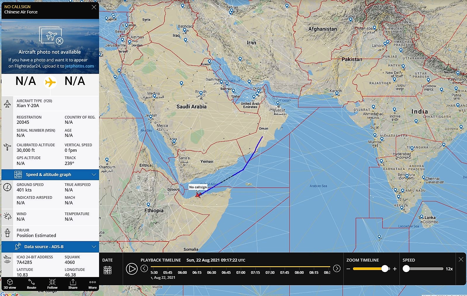The image size is (467, 296).
Task: Click the Chinese Air Force header title
Action: click(x=21, y=12)
